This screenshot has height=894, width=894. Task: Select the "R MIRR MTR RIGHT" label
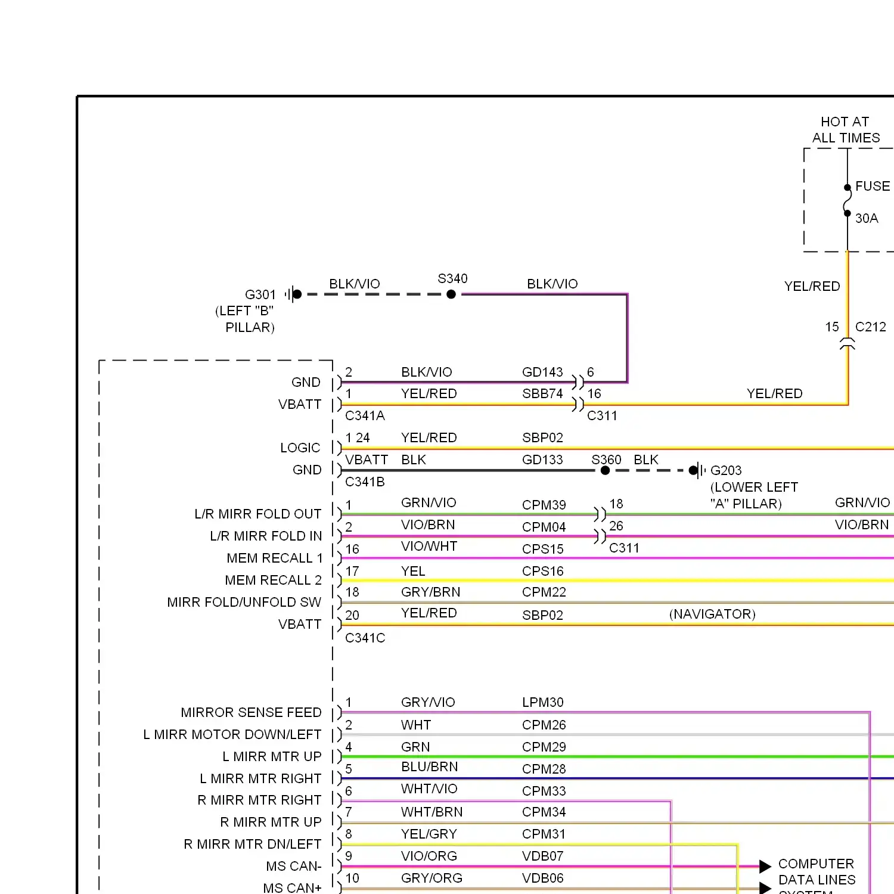pos(259,800)
